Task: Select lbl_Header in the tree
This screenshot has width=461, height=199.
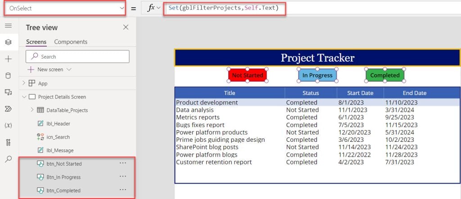Action: [58, 124]
